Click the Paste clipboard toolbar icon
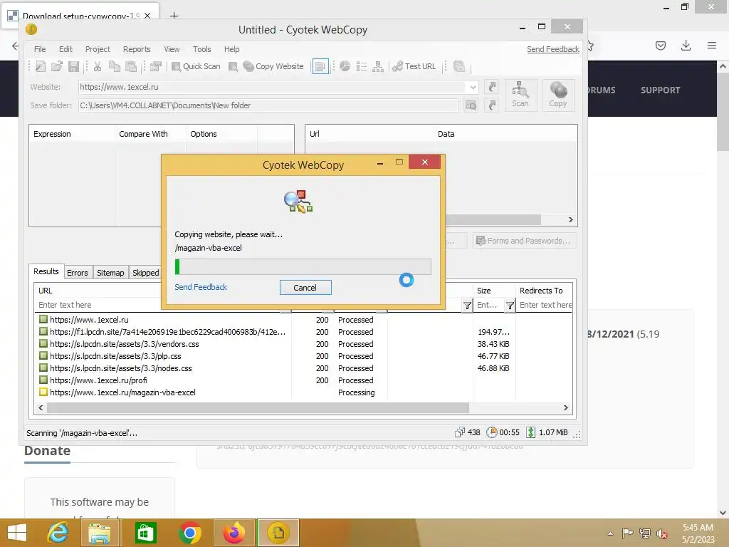The width and height of the screenshot is (729, 547). 131,66
